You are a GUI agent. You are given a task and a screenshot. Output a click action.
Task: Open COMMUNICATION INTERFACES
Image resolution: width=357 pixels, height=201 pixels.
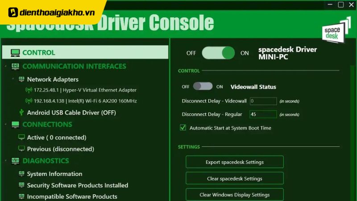74,66
